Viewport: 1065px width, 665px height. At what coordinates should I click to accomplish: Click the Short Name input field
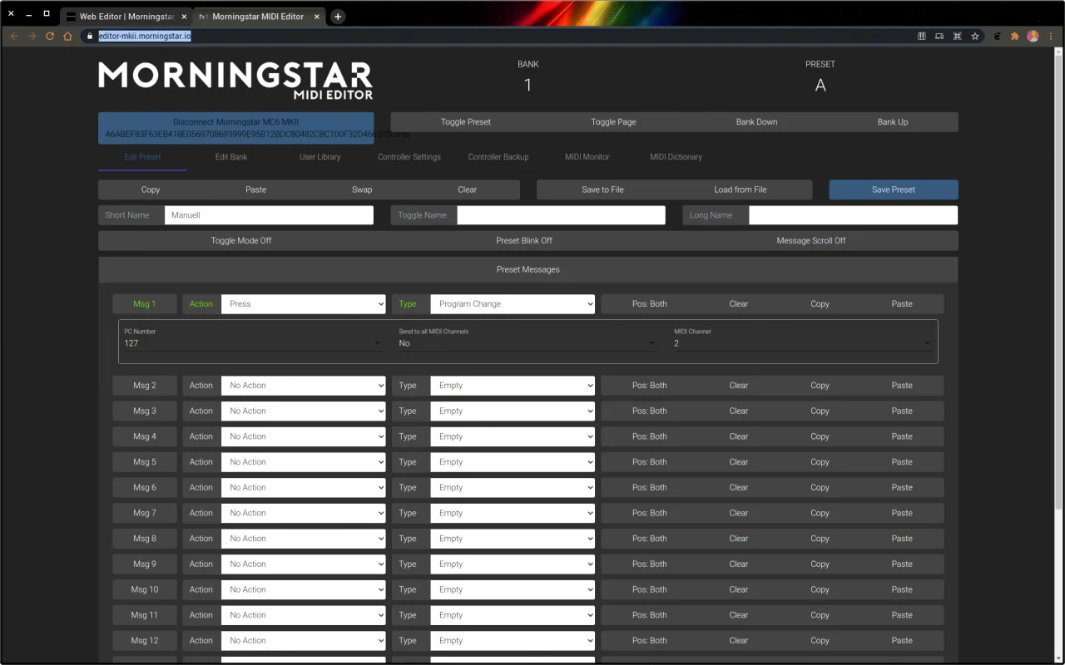(269, 215)
